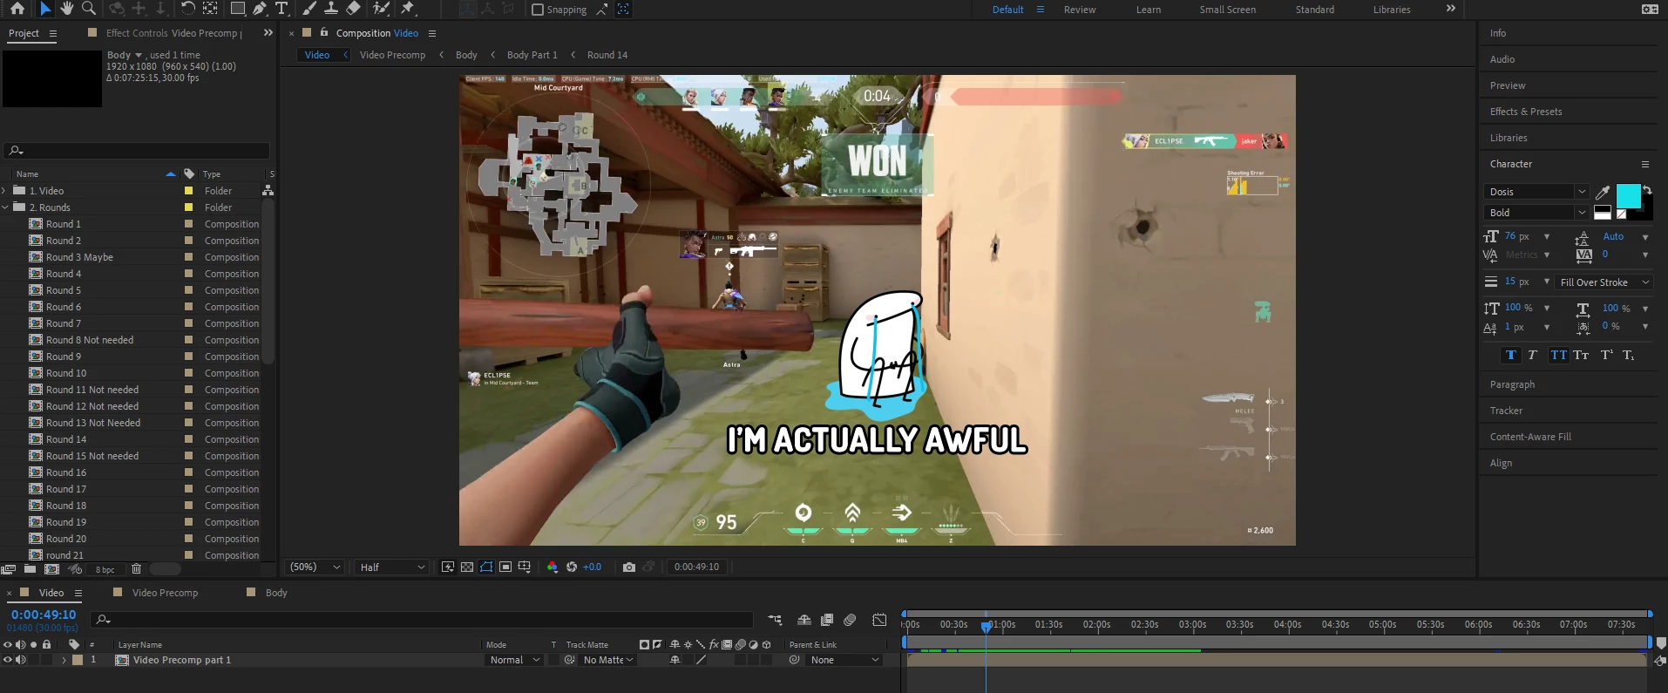This screenshot has width=1668, height=693.
Task: Select the Eraser tool
Action: coord(353,9)
